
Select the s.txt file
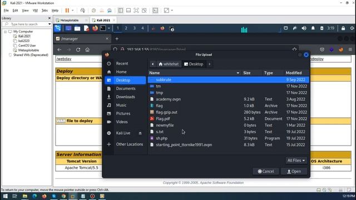229,132
